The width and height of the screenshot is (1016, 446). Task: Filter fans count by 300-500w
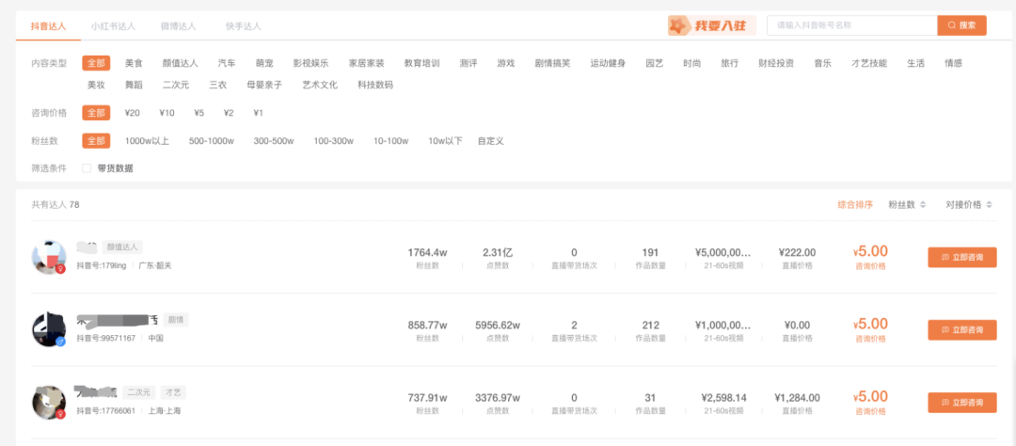click(274, 141)
